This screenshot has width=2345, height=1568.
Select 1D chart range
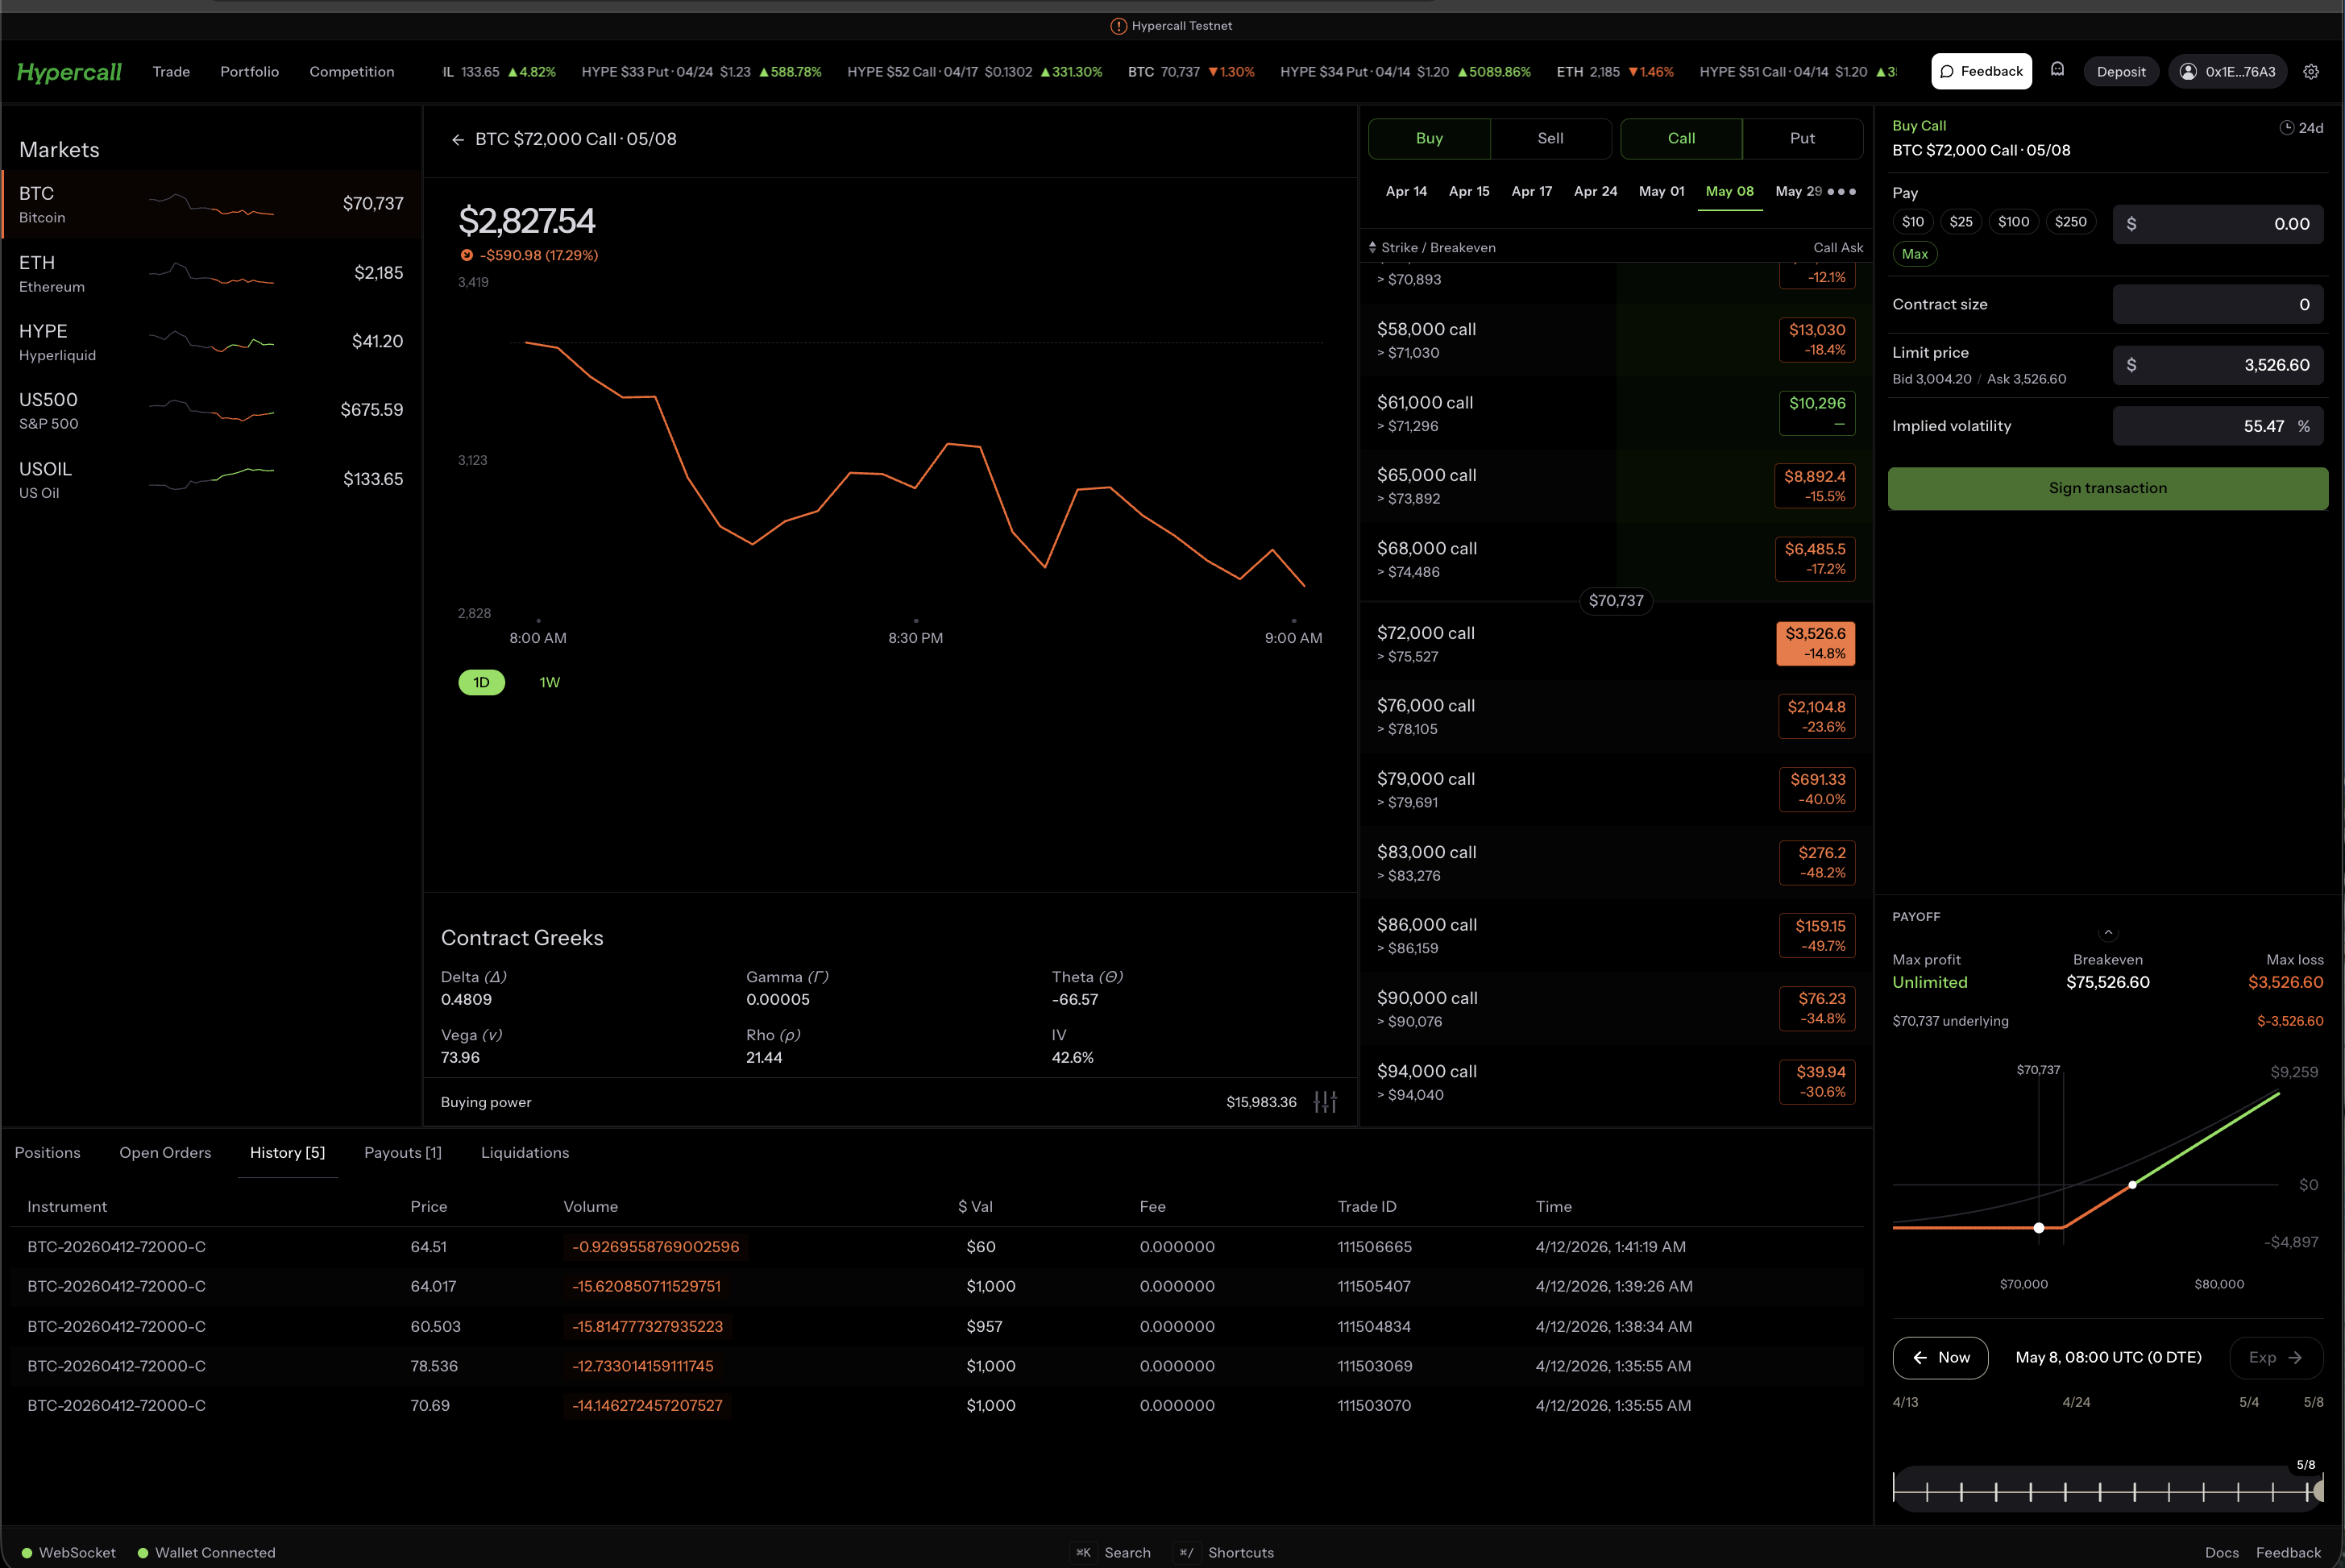point(481,682)
